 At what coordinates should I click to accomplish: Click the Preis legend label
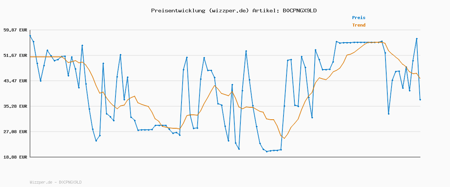[x=358, y=18]
